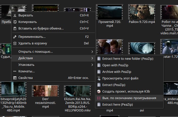178x117 pixels.
Task: Select Extract here to new folder (PeaZip)
Action: tap(128, 59)
